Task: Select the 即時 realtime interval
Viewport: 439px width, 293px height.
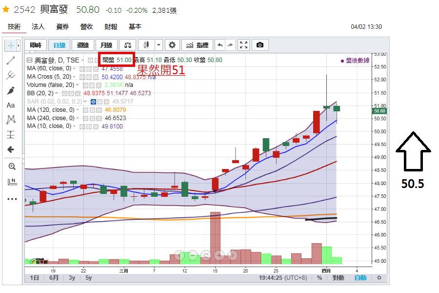Action: (x=36, y=45)
